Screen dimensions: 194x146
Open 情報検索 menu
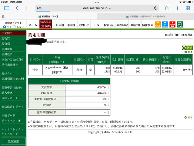point(148,25)
